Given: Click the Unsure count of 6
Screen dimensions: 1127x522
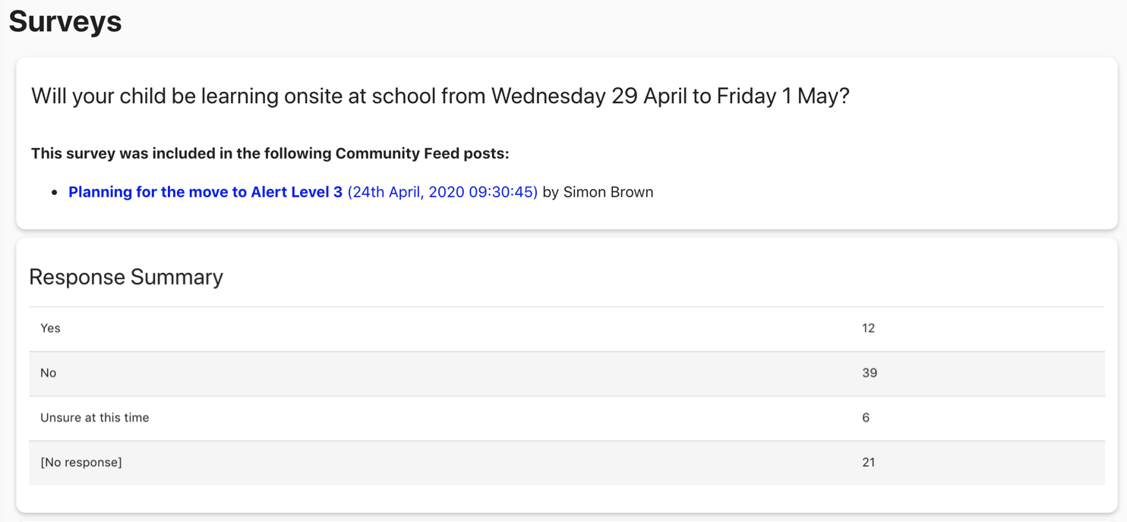Looking at the screenshot, I should pos(866,418).
